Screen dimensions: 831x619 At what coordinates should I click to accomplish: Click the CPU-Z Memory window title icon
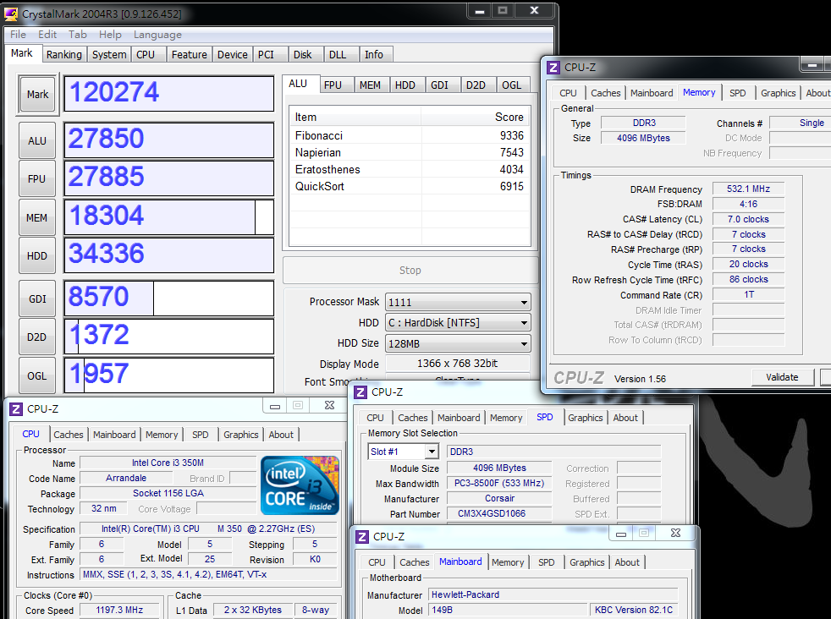click(x=553, y=68)
